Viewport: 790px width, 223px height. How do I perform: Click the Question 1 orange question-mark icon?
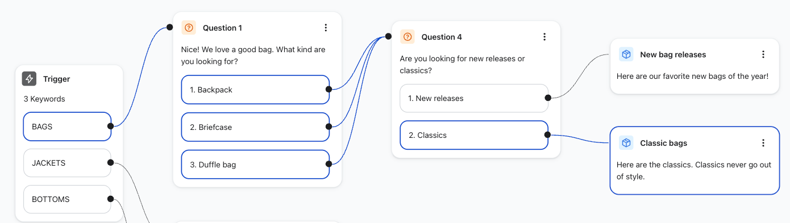pyautogui.click(x=189, y=28)
